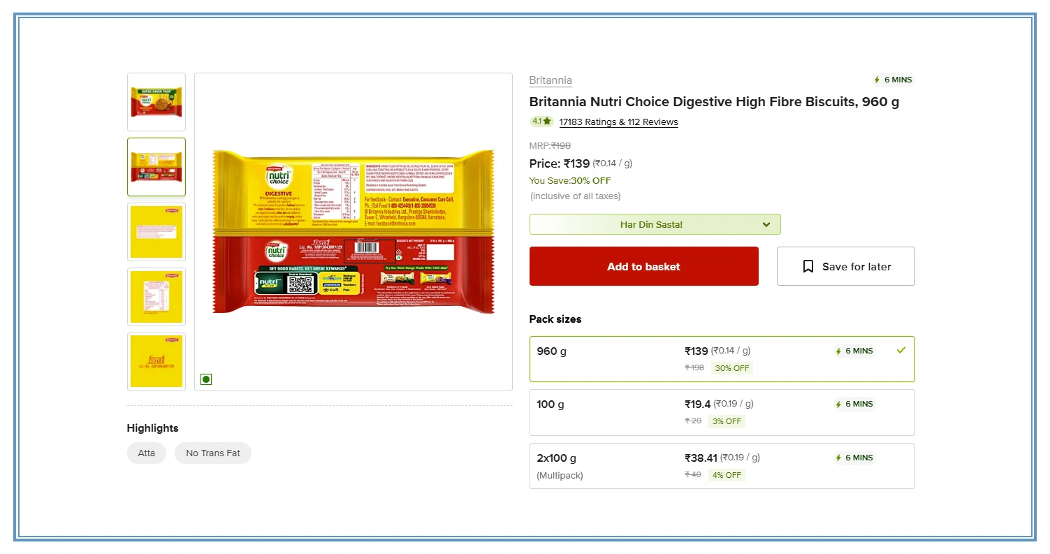Click the Pack sizes heading

pos(555,319)
